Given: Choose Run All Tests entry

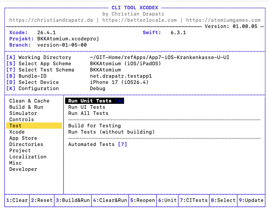Looking at the screenshot, I should (88, 113).
